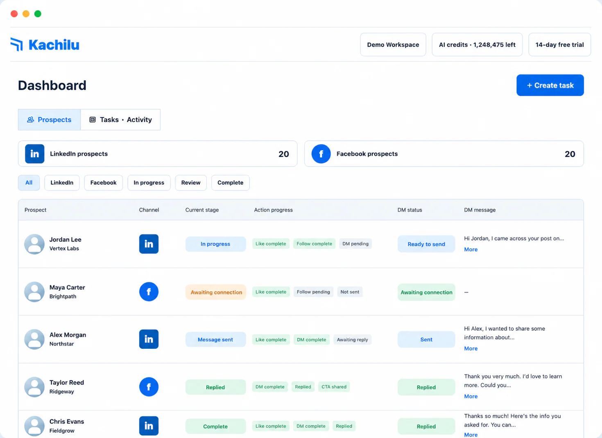Click the Facebook icon in Facebook prospects card
Image resolution: width=602 pixels, height=438 pixels.
321,154
